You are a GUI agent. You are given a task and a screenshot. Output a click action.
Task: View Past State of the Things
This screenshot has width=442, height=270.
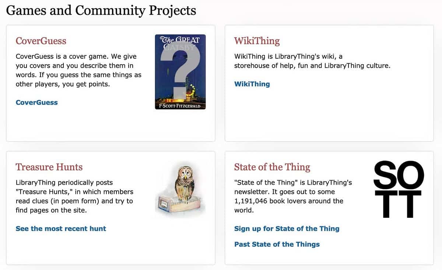(277, 244)
